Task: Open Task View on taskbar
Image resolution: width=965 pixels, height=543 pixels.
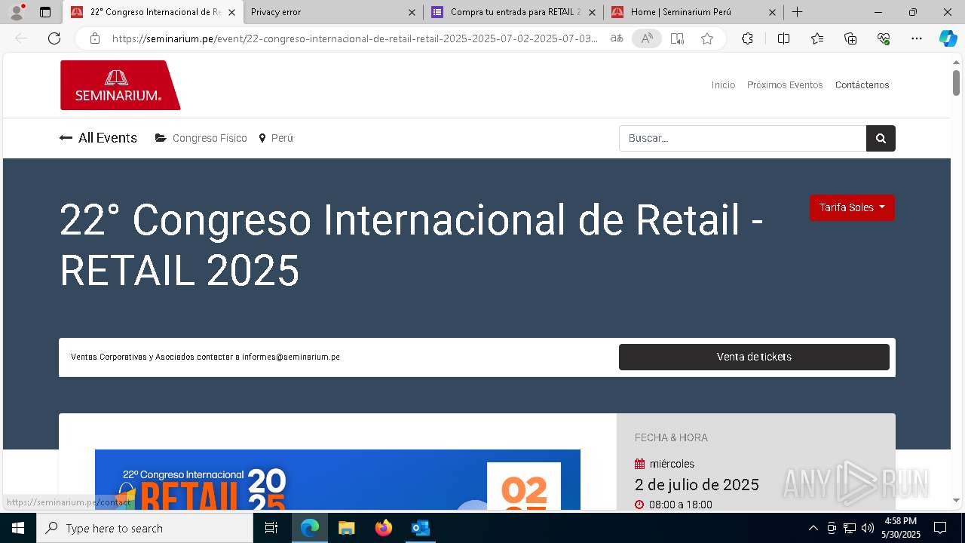Action: pyautogui.click(x=271, y=528)
